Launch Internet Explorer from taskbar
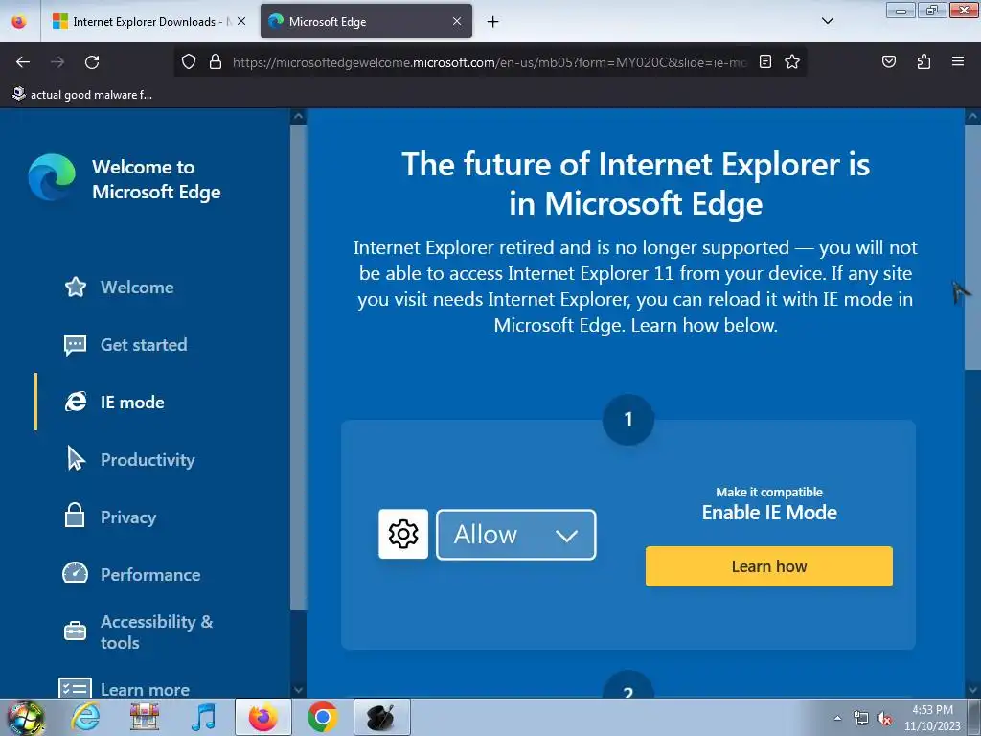The image size is (981, 736). click(85, 717)
